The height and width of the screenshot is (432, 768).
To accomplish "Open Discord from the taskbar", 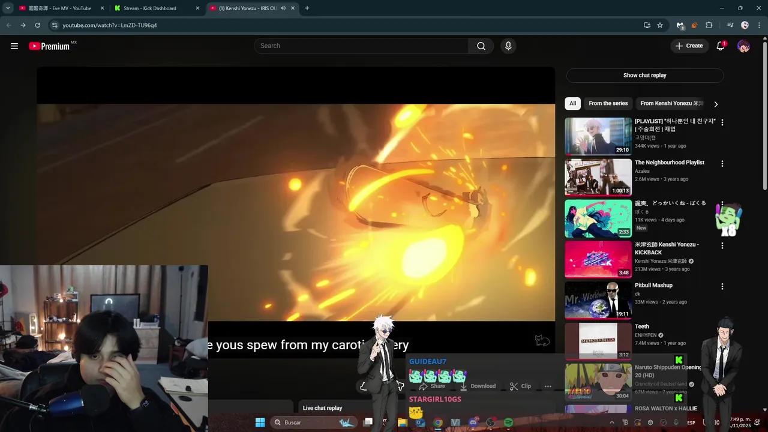I will [x=473, y=422].
